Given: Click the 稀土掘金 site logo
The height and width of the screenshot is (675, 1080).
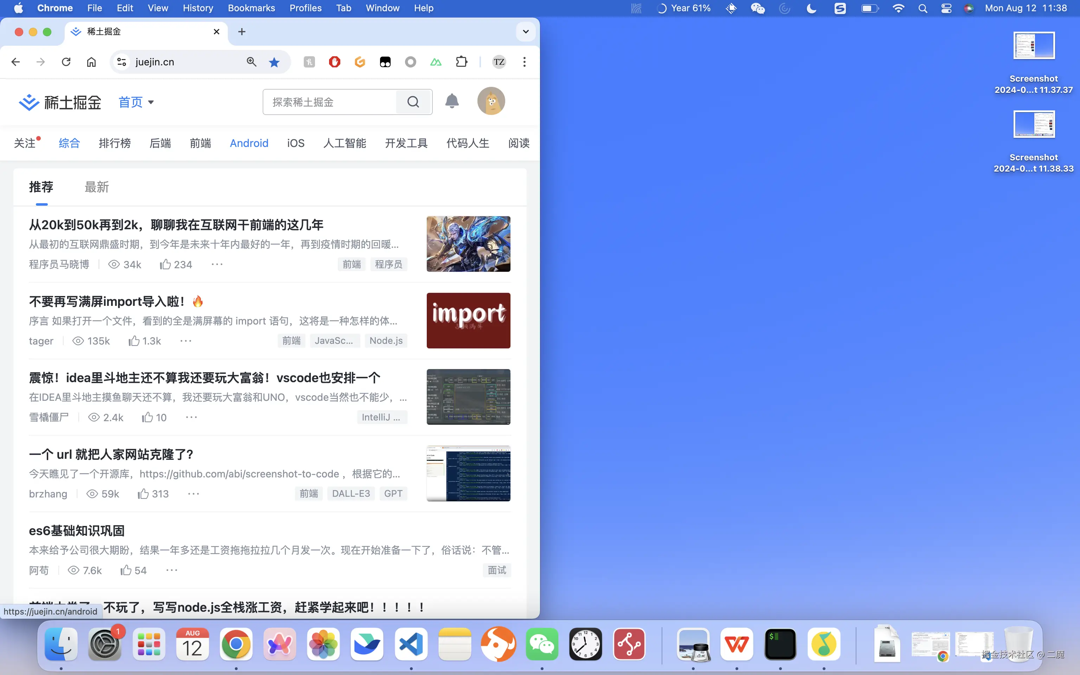Looking at the screenshot, I should pyautogui.click(x=59, y=102).
